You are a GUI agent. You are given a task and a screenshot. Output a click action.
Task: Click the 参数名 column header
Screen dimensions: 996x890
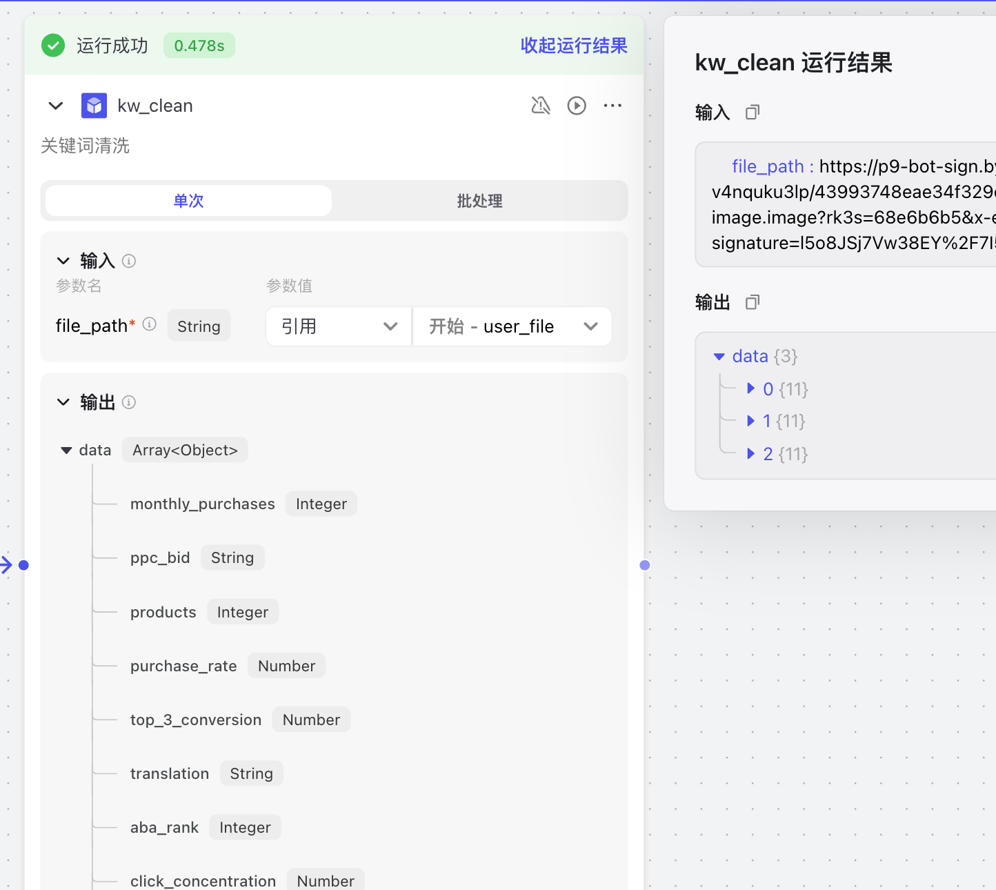coord(79,286)
